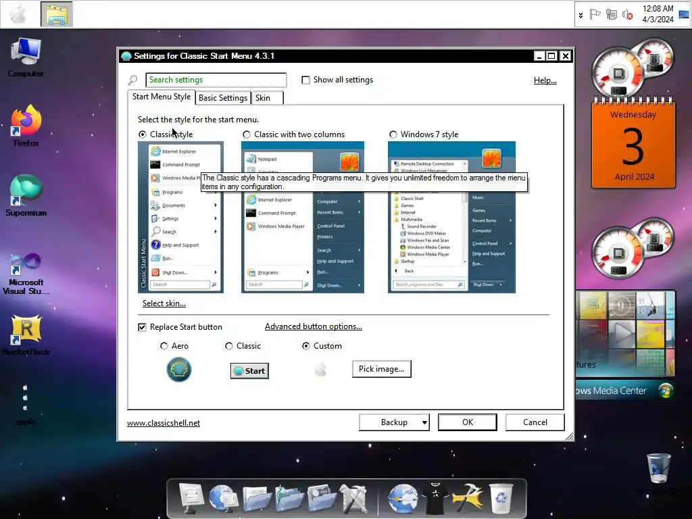The height and width of the screenshot is (519, 692).
Task: Choose the Custom start button option
Action: pyautogui.click(x=305, y=346)
